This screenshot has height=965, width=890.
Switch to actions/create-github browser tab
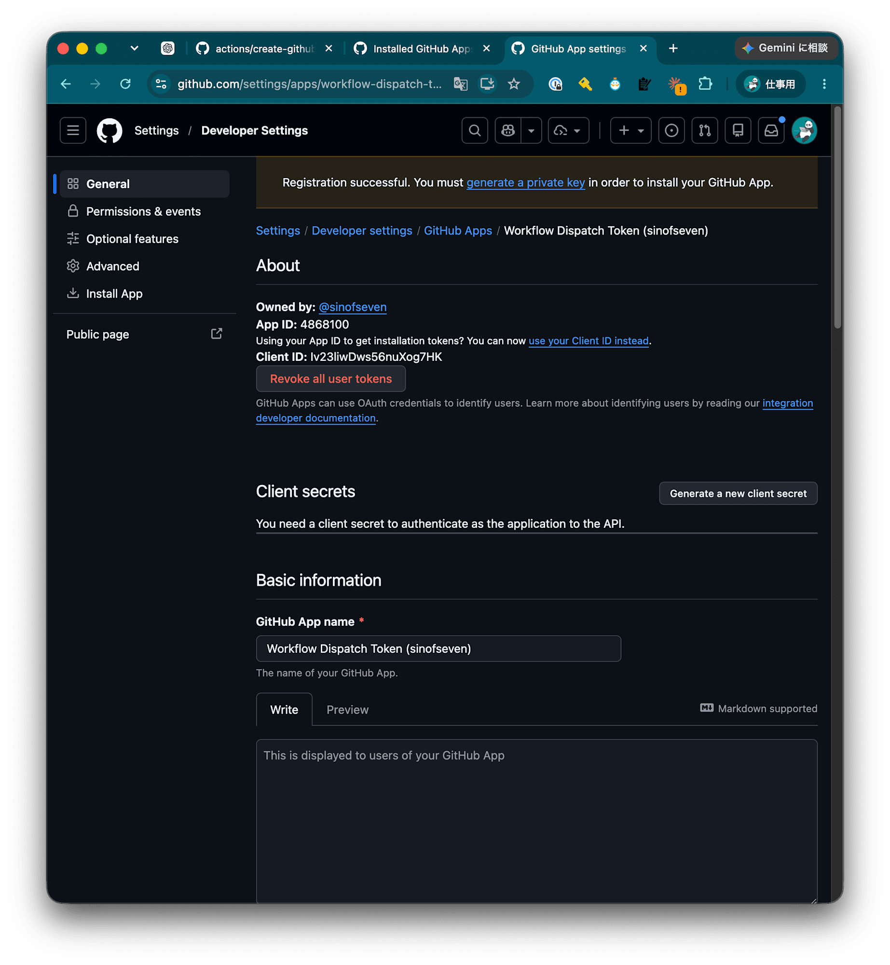(263, 48)
